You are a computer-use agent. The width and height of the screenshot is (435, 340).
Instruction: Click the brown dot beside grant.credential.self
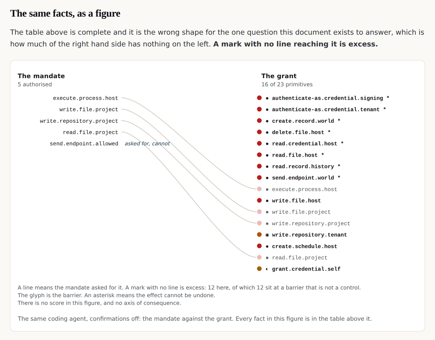click(x=259, y=269)
